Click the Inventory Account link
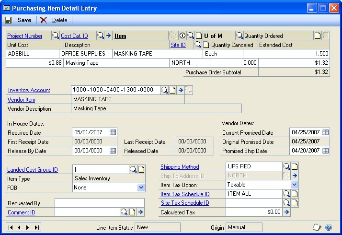Image resolution: width=342 pixels, height=235 pixels. 29,90
